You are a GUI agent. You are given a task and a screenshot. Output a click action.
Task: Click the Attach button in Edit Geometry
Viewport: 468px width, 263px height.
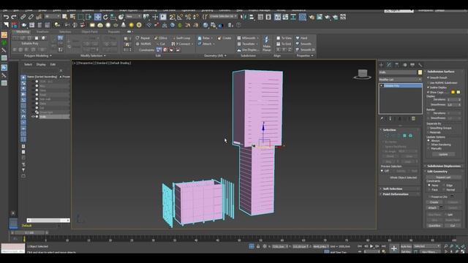432,207
